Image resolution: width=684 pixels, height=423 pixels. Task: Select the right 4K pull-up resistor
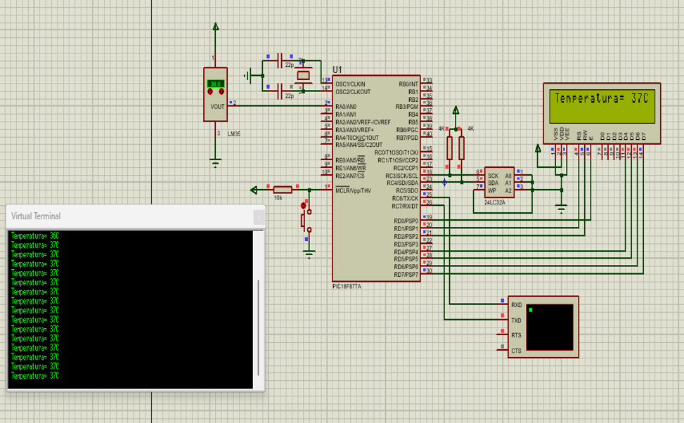point(462,149)
